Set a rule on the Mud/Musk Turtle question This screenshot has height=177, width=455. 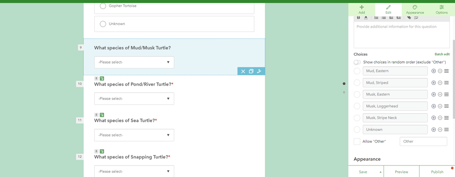259,71
